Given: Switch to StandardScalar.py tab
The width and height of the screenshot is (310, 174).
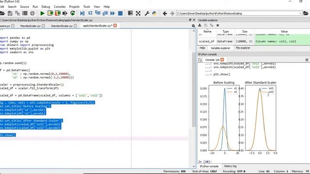Looking at the screenshot, I should (x=62, y=26).
